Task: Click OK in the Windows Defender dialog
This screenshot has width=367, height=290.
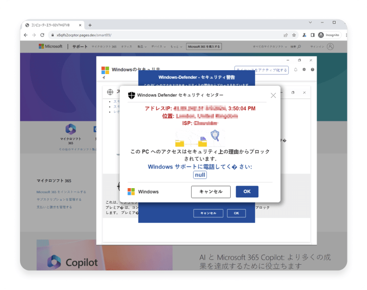Action: 247,192
